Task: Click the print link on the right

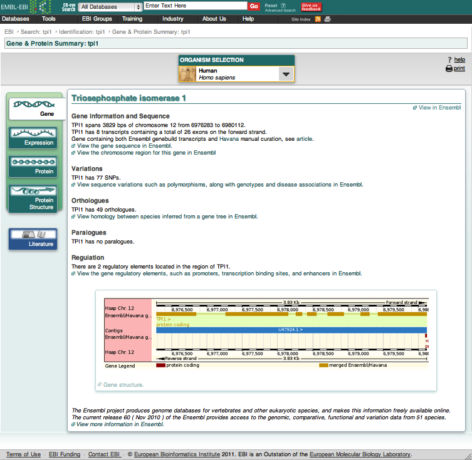Action: click(x=459, y=68)
